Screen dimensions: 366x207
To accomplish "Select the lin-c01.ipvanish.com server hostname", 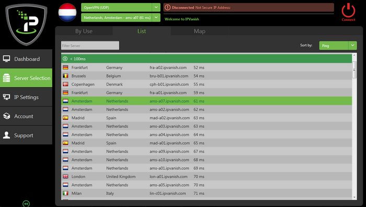I will pos(168,193).
